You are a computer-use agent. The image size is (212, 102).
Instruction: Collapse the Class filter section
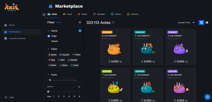48,49
